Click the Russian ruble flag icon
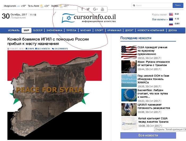The height and width of the screenshot is (141, 186). click(171, 24)
